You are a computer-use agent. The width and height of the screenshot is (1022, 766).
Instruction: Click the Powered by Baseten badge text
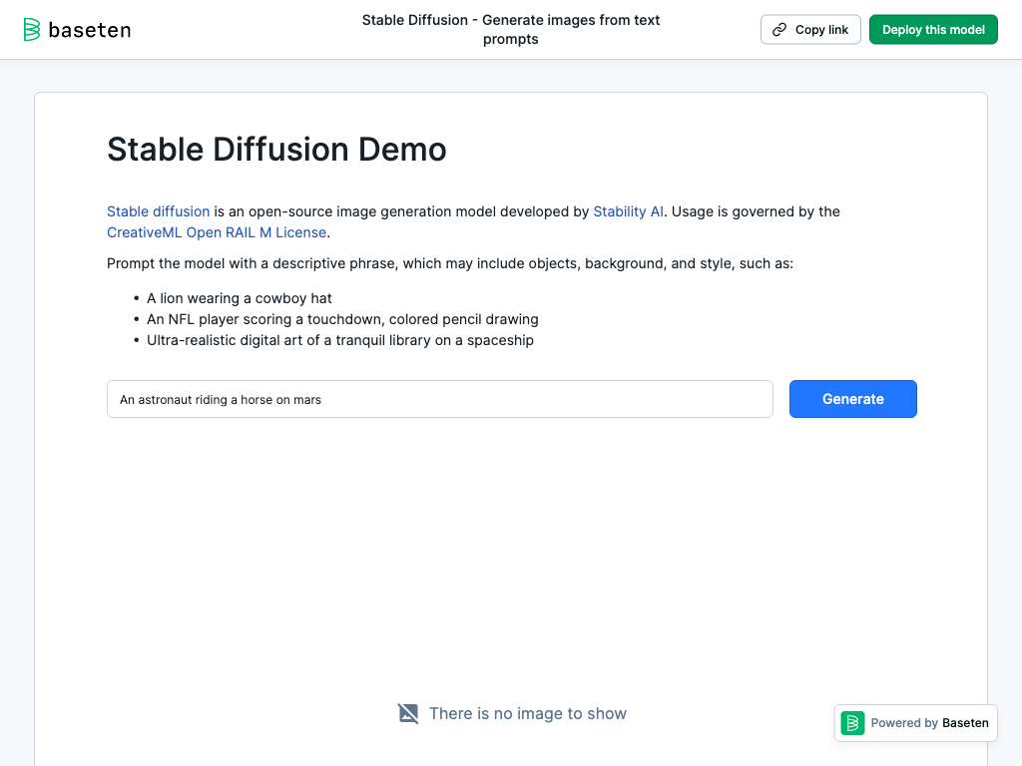pyautogui.click(x=929, y=723)
